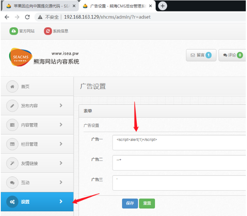Image resolution: width=247 pixels, height=216 pixels.
Task: Click into the 广告一 text area
Action: tap(179, 143)
